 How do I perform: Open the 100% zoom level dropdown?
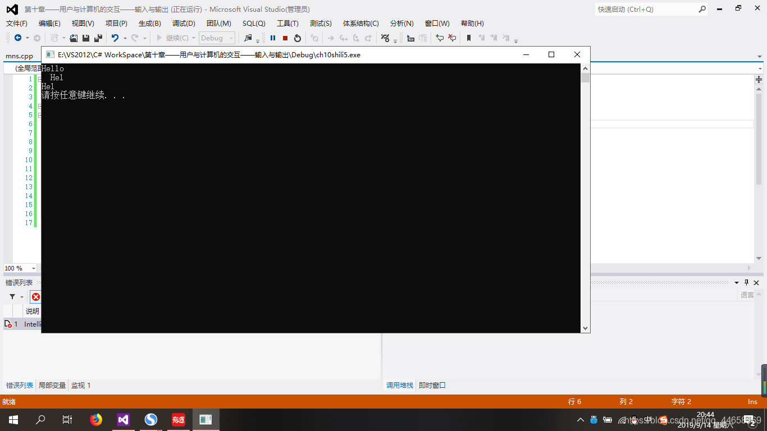[21, 268]
